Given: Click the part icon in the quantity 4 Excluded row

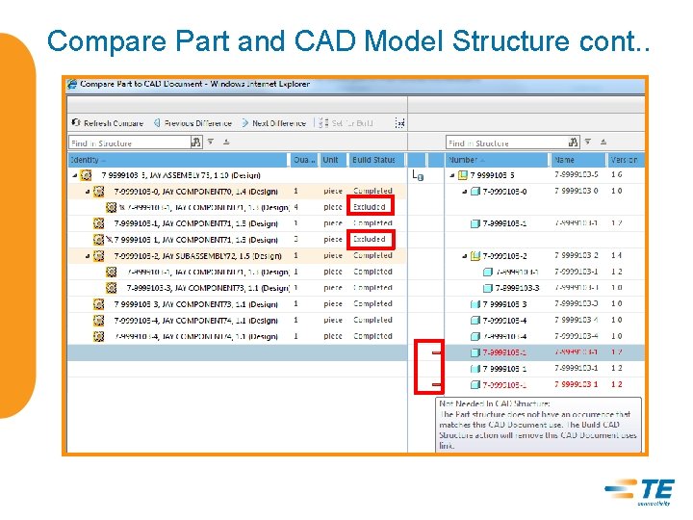Looking at the screenshot, I should [x=111, y=207].
